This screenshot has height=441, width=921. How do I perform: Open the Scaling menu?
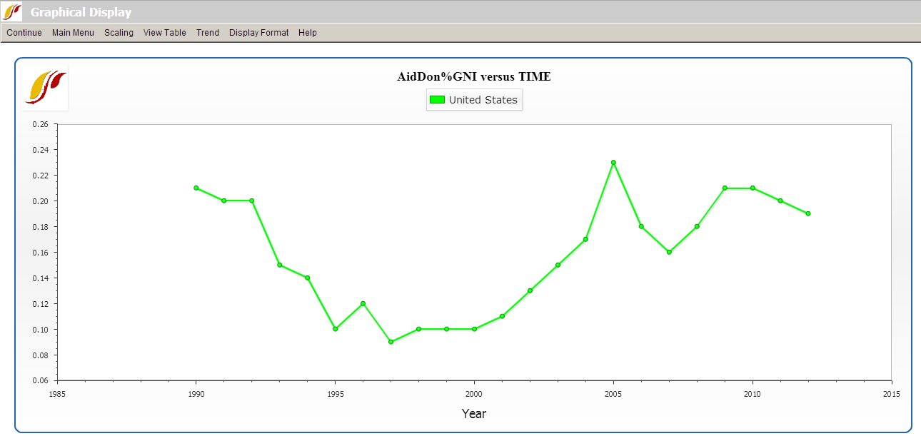[x=119, y=33]
